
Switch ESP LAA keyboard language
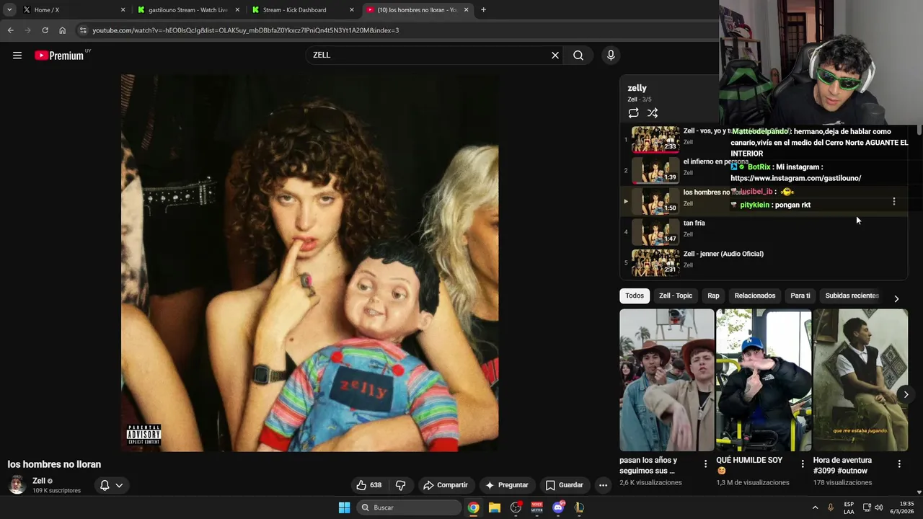tap(849, 507)
